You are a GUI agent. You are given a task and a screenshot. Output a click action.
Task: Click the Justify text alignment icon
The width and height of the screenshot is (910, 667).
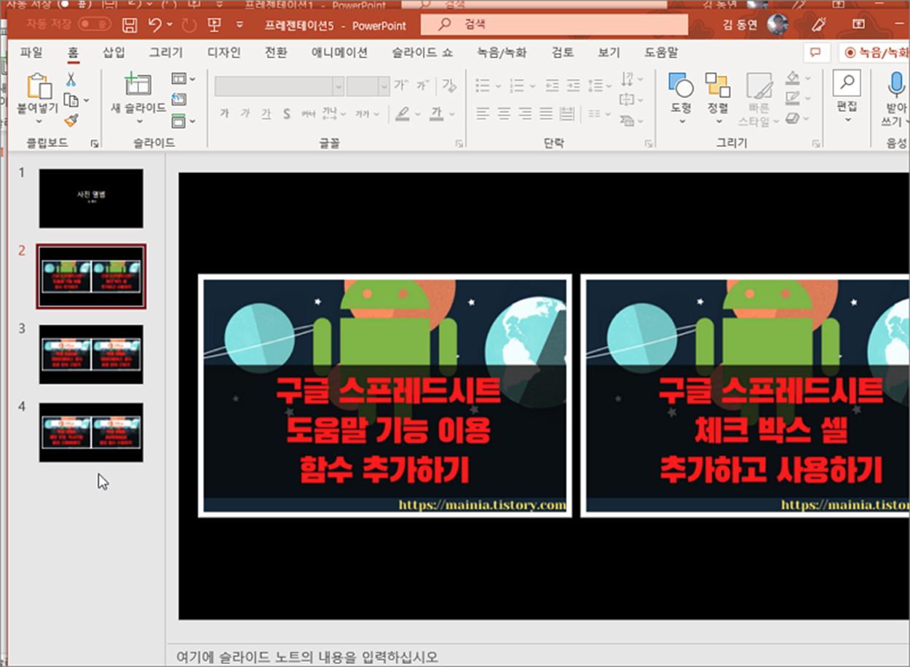[546, 113]
